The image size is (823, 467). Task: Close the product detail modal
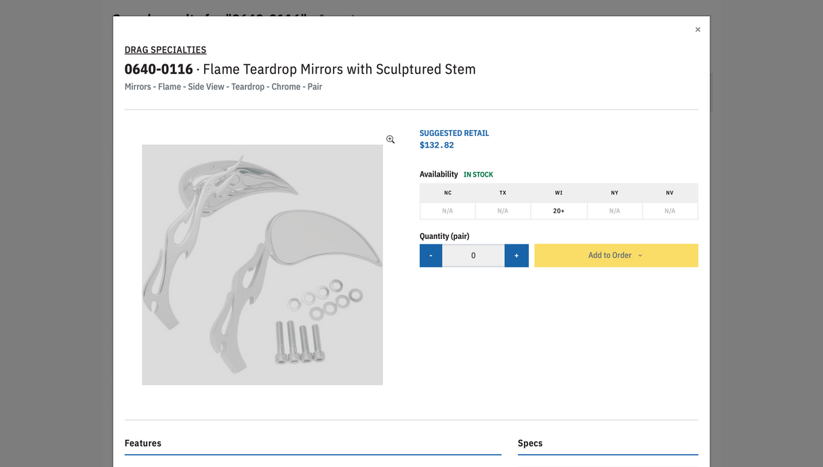(x=698, y=30)
